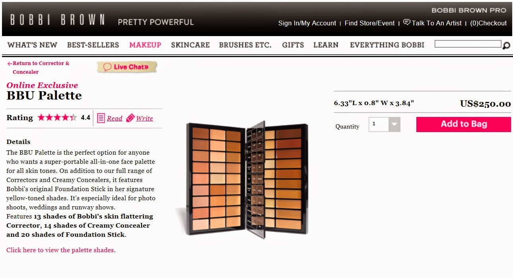Open the Quantity dropdown
This screenshot has width=513, height=278.
coord(384,124)
